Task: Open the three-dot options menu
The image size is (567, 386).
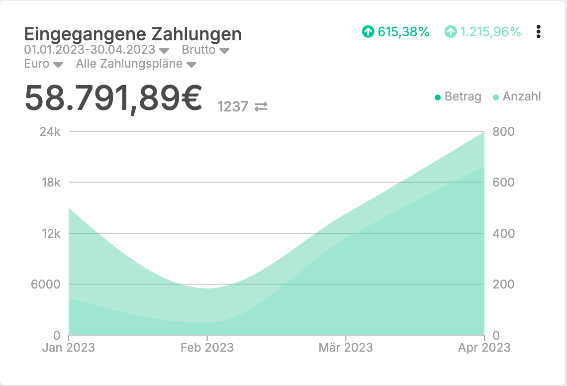Action: [538, 32]
